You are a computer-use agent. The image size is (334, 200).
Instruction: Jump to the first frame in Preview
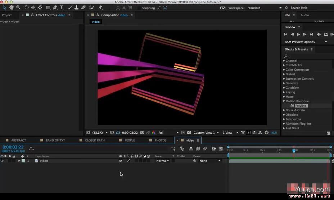[286, 34]
